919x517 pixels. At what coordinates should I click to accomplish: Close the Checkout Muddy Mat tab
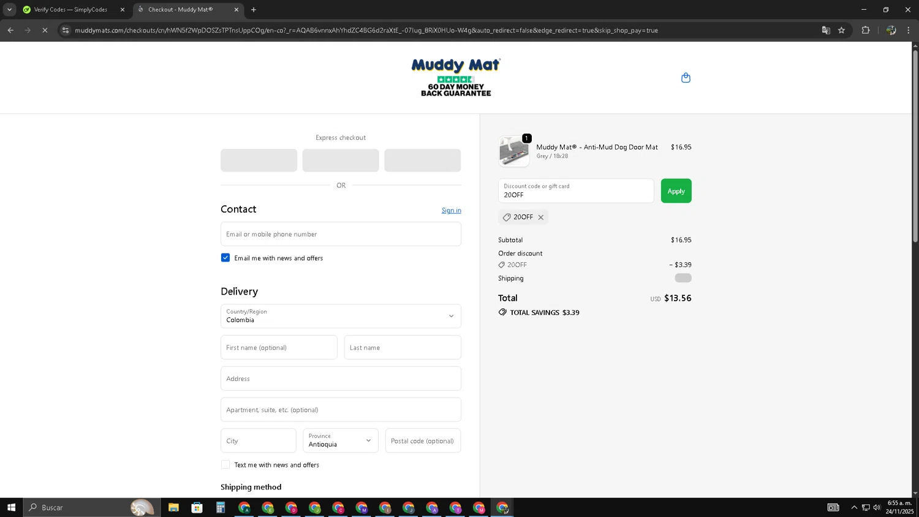point(236,10)
